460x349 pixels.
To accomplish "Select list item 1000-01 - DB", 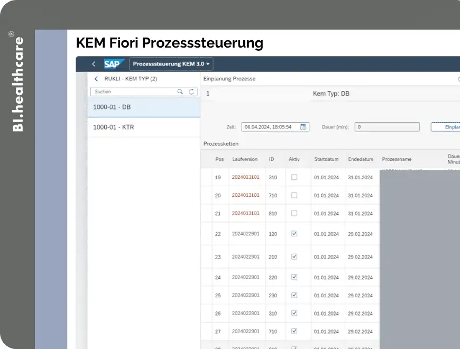I will tap(144, 107).
